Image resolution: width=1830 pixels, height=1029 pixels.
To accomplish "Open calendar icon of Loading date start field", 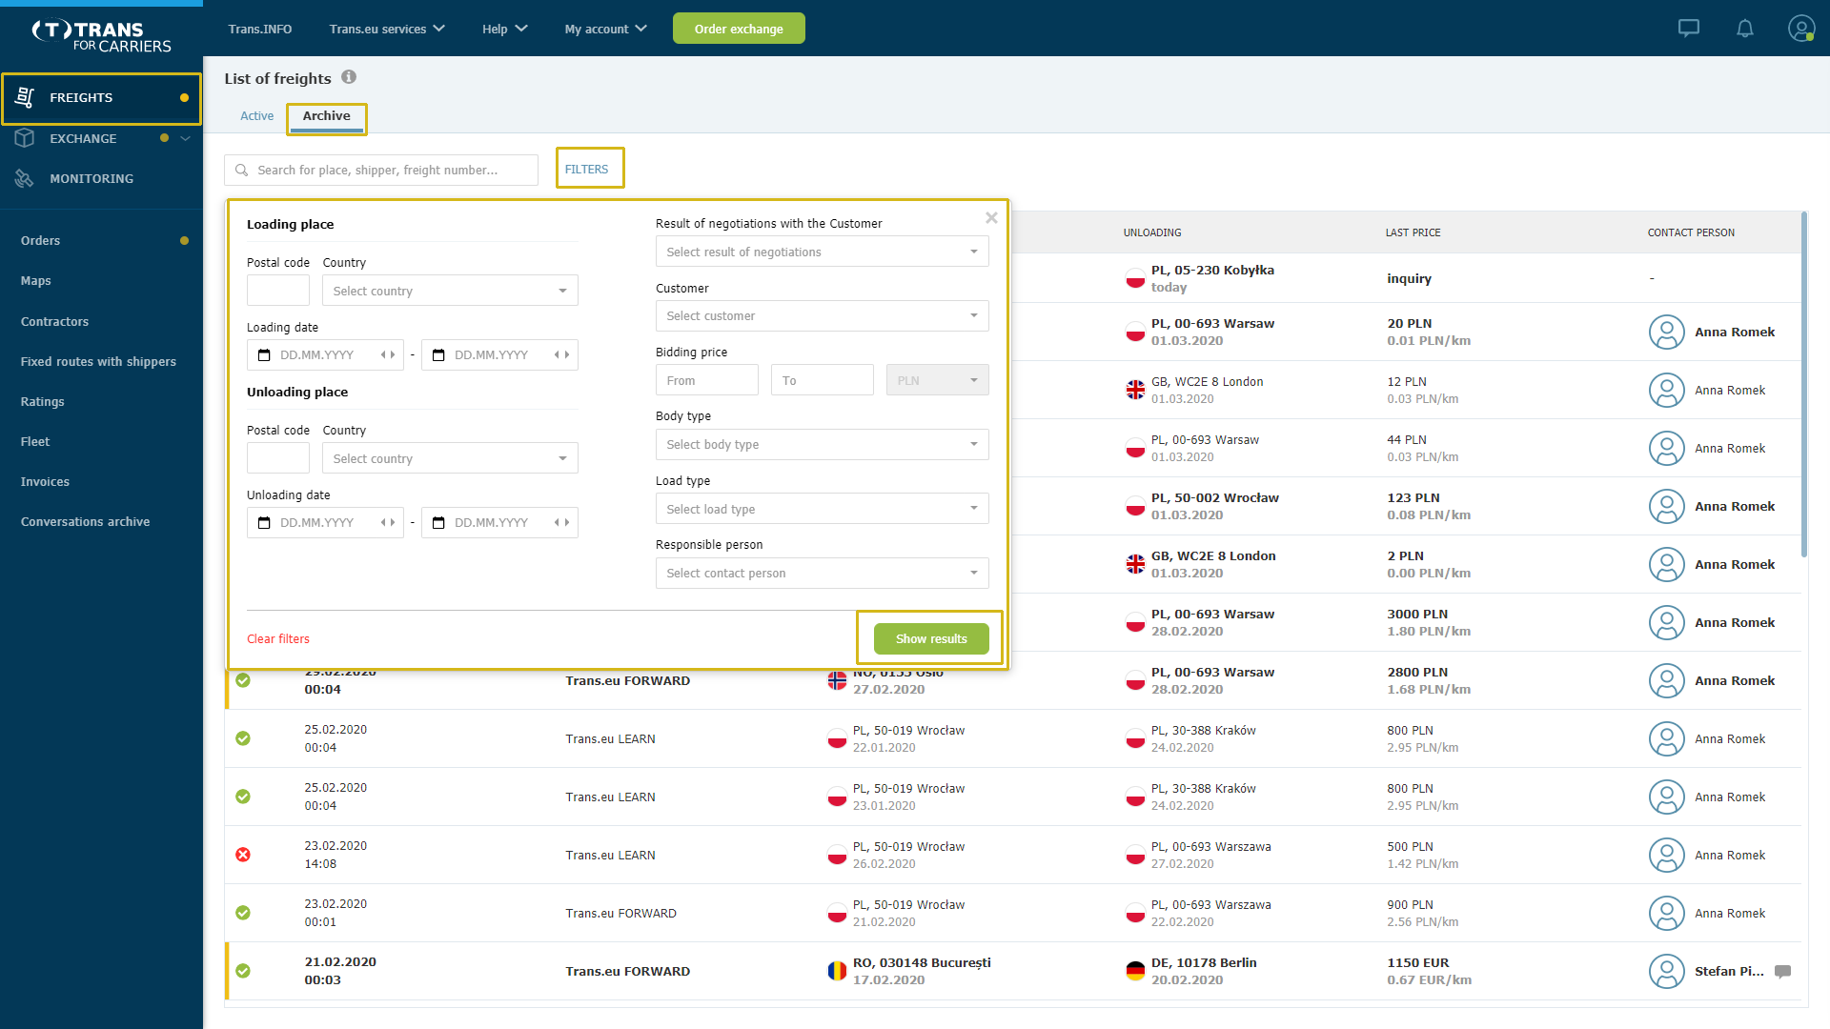I will pos(264,354).
